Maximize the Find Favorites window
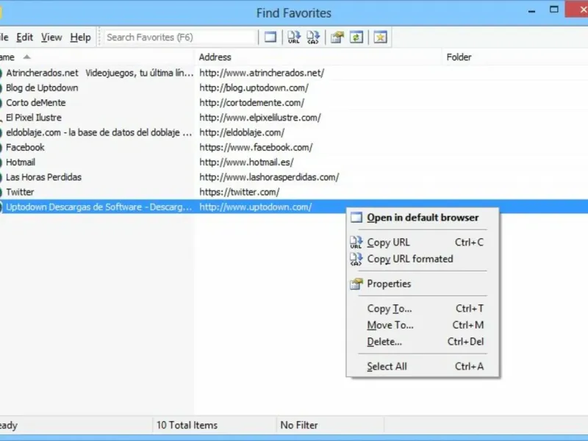 coord(554,10)
